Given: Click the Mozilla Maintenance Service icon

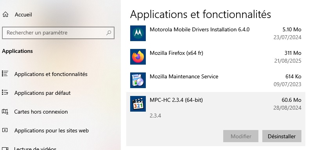Looking at the screenshot, I should pyautogui.click(x=138, y=80).
